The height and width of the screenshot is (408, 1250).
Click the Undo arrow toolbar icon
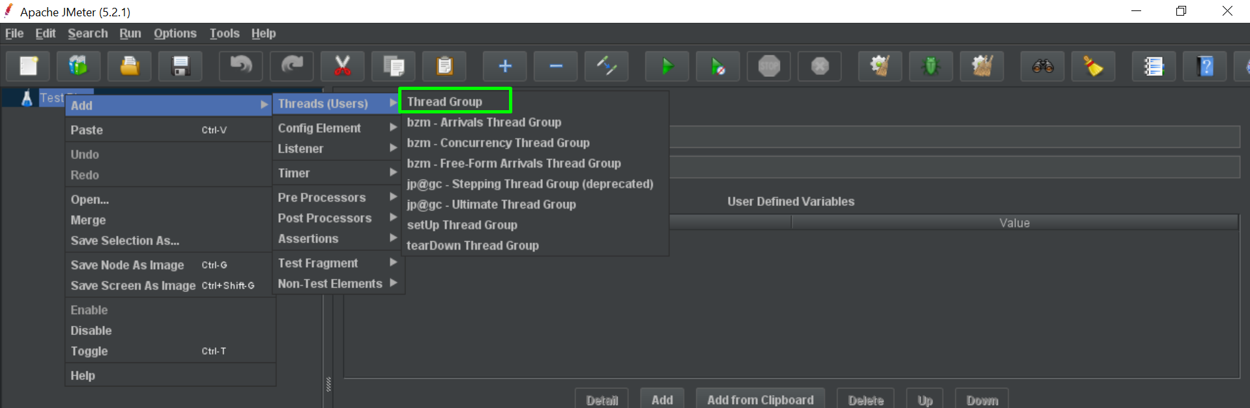(x=241, y=66)
